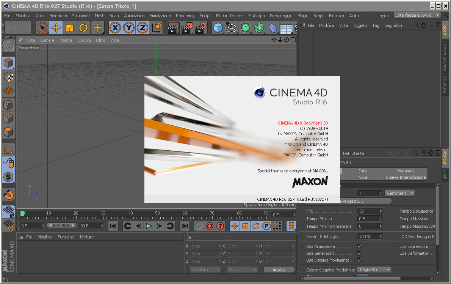Add a Subdivision Surface generator
The width and height of the screenshot is (451, 284).
point(245,28)
